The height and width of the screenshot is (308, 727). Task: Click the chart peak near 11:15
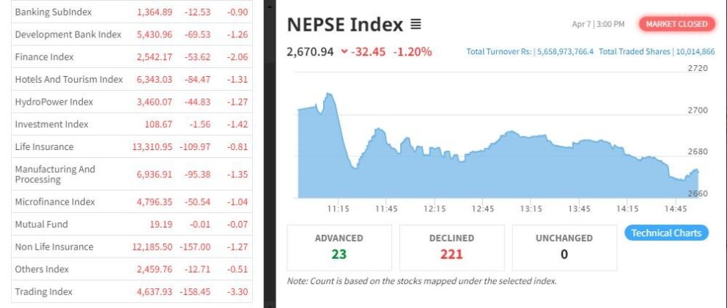[x=329, y=94]
